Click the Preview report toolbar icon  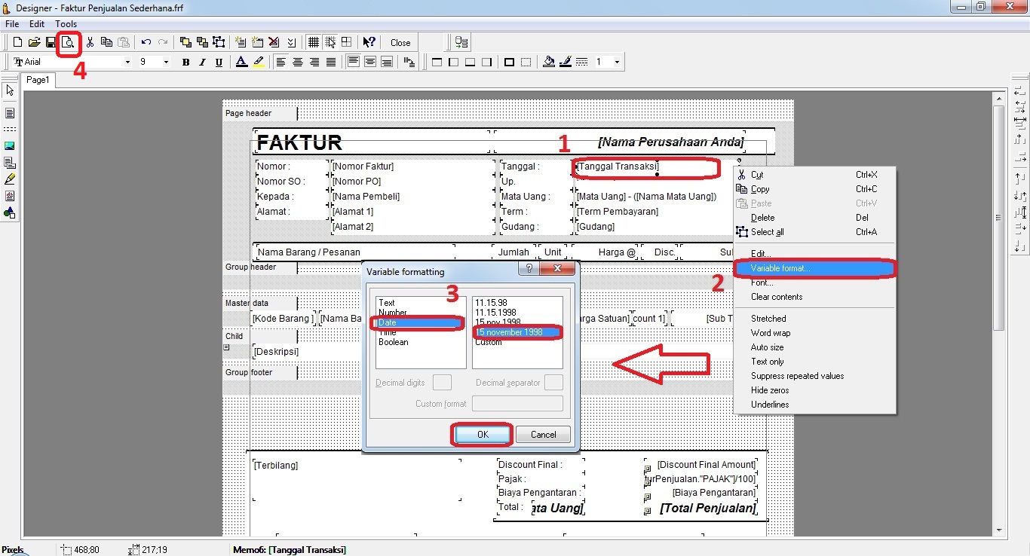tap(68, 42)
